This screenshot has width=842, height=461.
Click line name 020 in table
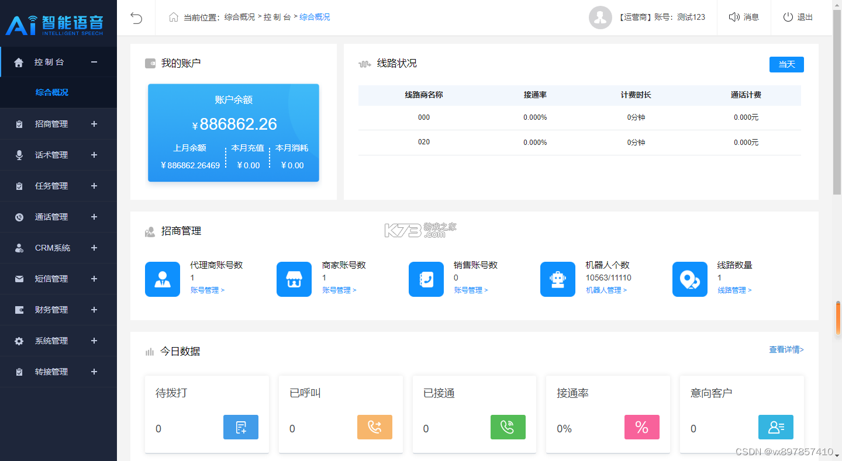pos(424,143)
